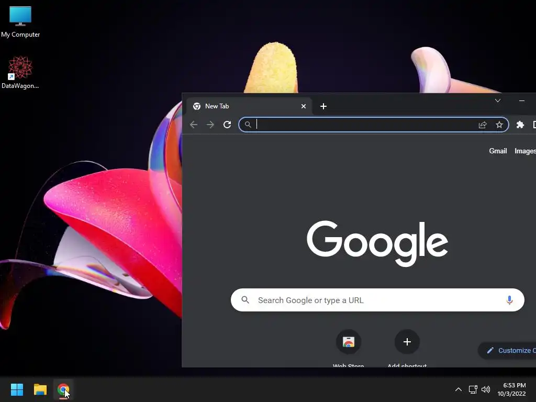Open a new tab with plus button
The height and width of the screenshot is (402, 536).
(323, 106)
